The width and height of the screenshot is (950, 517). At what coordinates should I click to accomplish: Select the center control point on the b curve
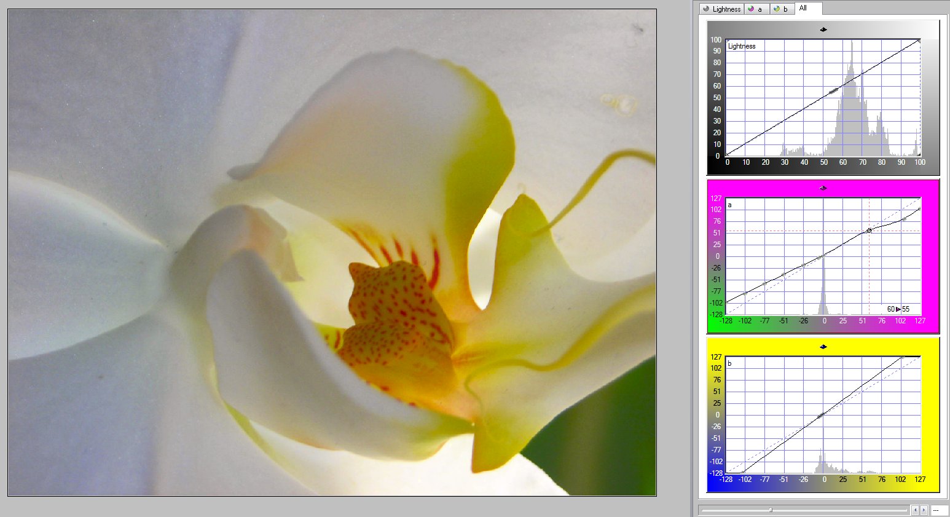click(821, 416)
